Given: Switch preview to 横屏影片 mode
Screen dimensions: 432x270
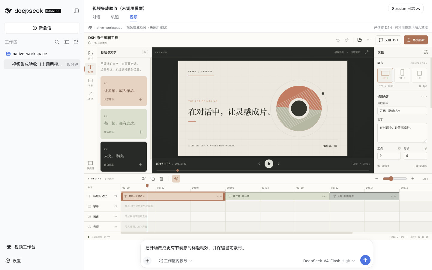Looking at the screenshot, I should coord(339,52).
